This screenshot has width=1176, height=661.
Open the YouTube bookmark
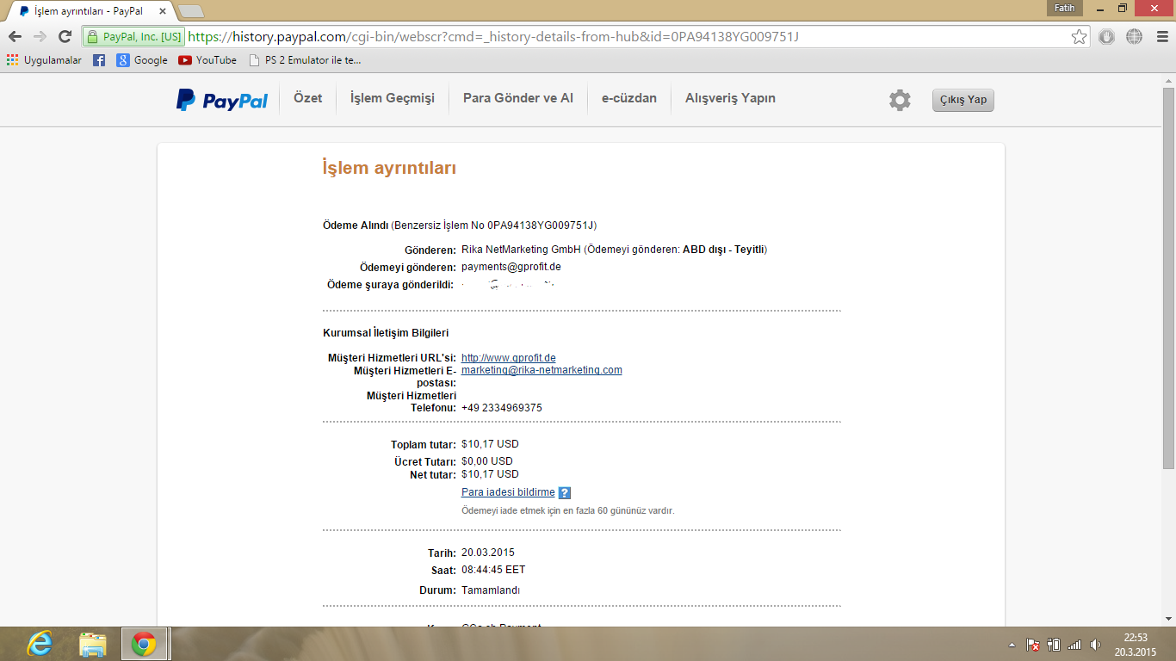[x=207, y=60]
